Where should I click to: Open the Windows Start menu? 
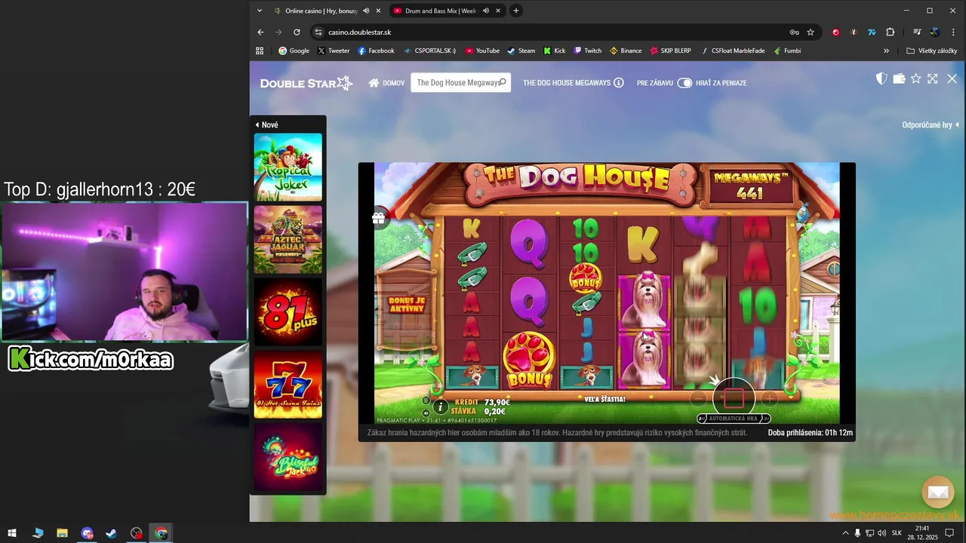(x=12, y=533)
